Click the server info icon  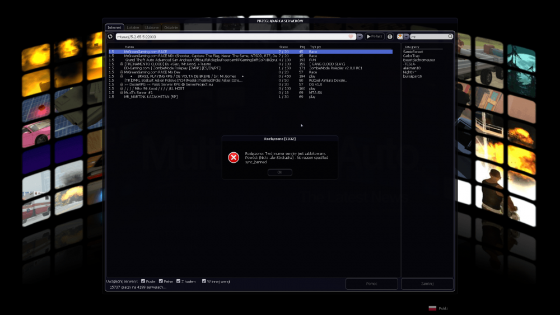[x=390, y=36]
